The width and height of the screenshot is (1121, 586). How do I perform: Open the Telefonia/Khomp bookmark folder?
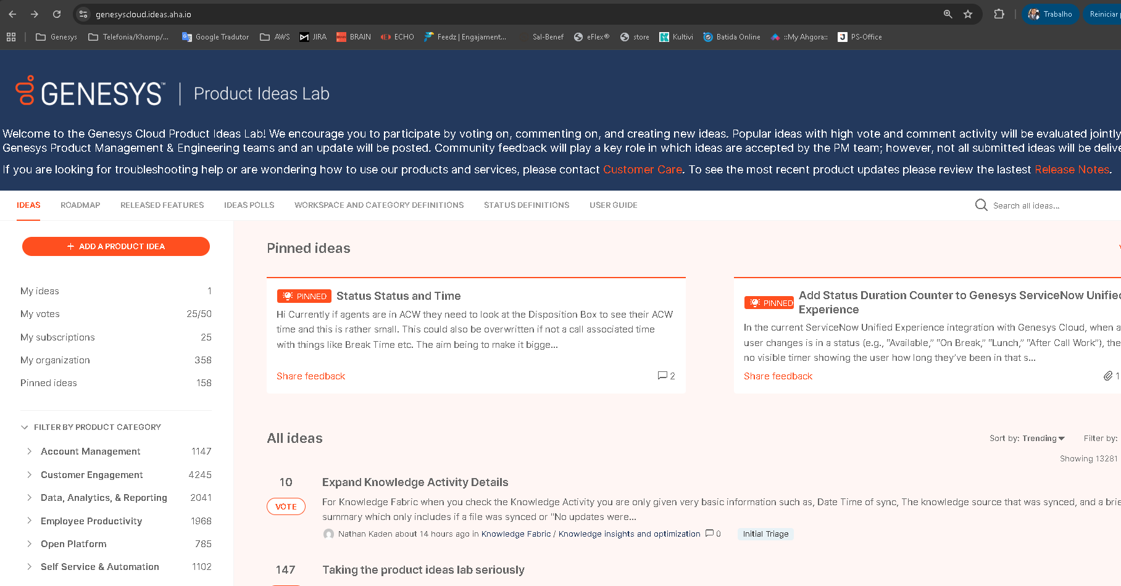pyautogui.click(x=128, y=37)
